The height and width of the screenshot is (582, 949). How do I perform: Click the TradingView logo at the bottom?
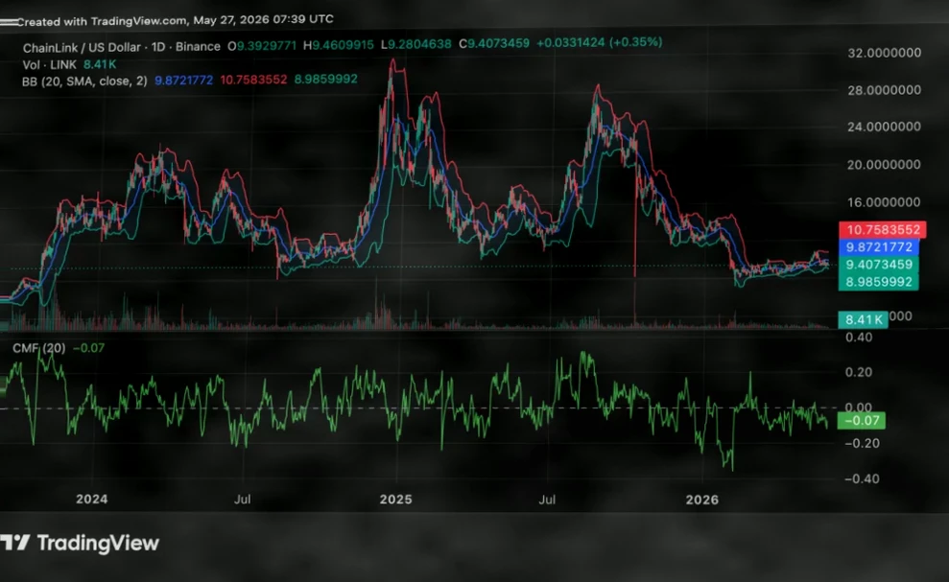point(80,543)
